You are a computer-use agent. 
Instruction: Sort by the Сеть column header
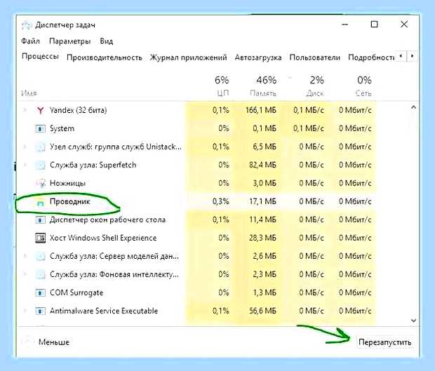coord(363,93)
